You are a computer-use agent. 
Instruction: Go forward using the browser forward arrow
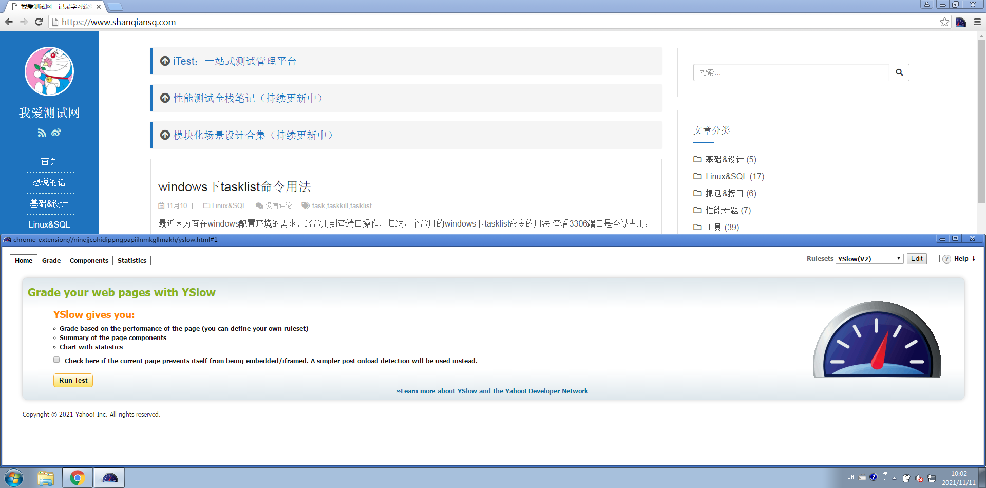[x=24, y=22]
